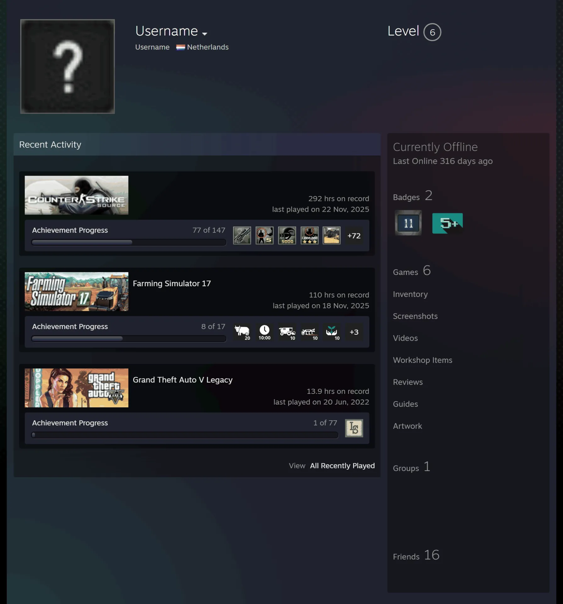Click the single GTA V achievement icon
The image size is (563, 604).
354,428
